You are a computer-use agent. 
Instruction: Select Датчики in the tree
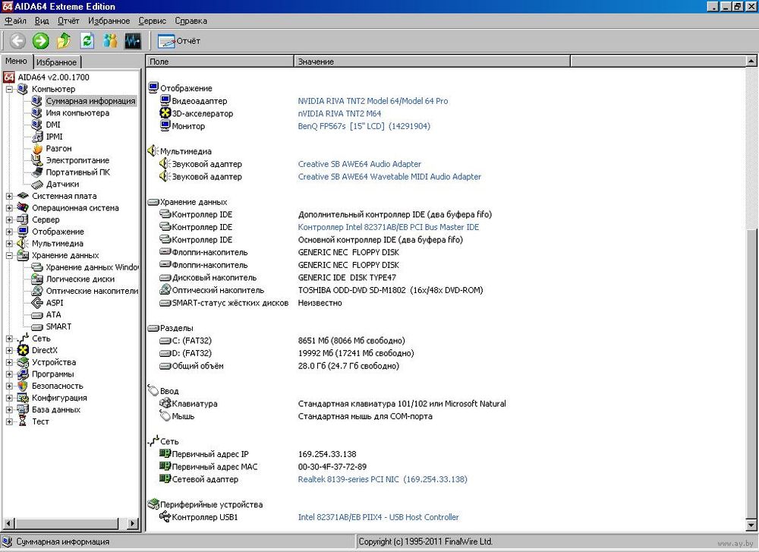point(61,185)
